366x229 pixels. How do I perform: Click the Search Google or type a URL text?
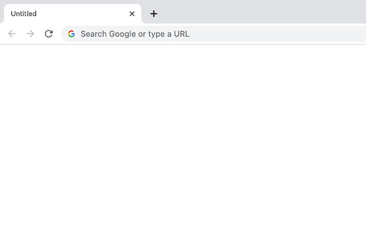tap(135, 34)
